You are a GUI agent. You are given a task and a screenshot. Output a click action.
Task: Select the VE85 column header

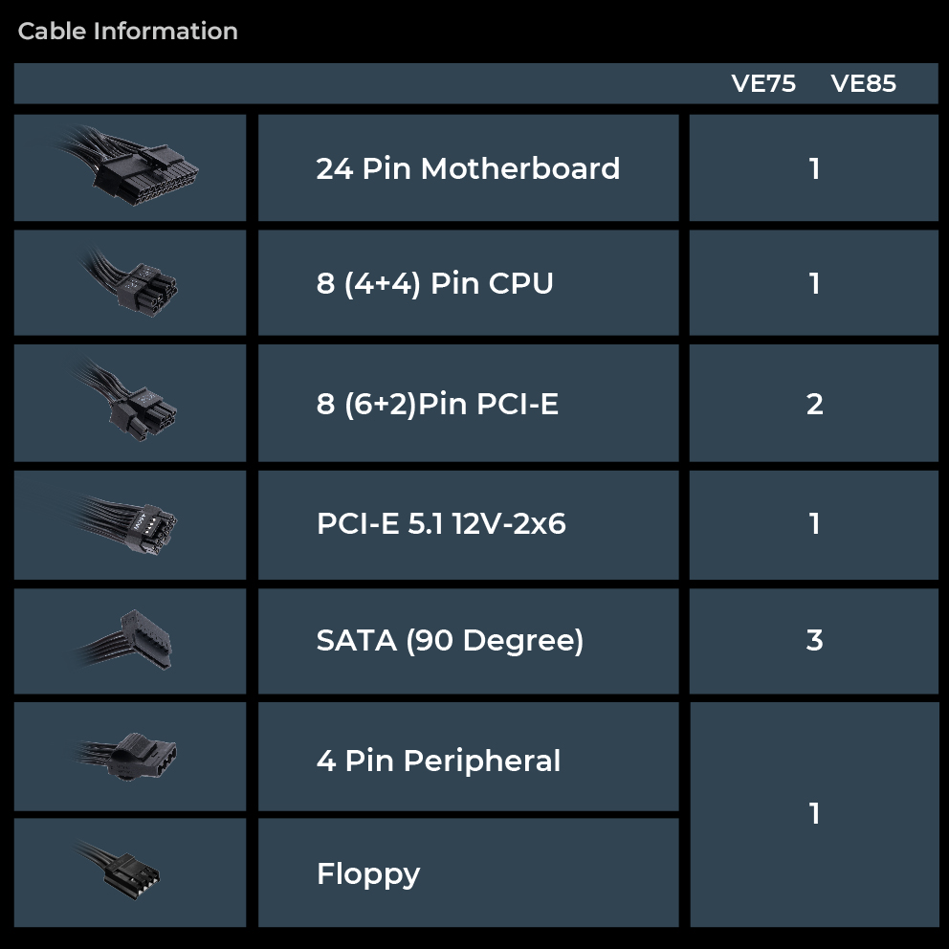tap(863, 84)
